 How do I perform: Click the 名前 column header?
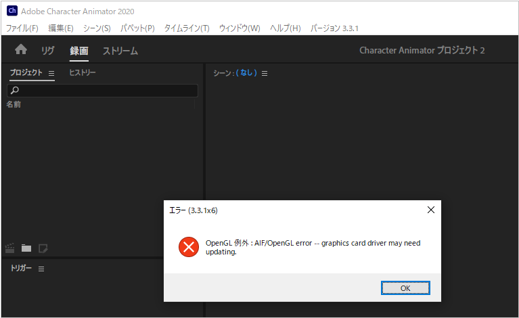(x=14, y=104)
